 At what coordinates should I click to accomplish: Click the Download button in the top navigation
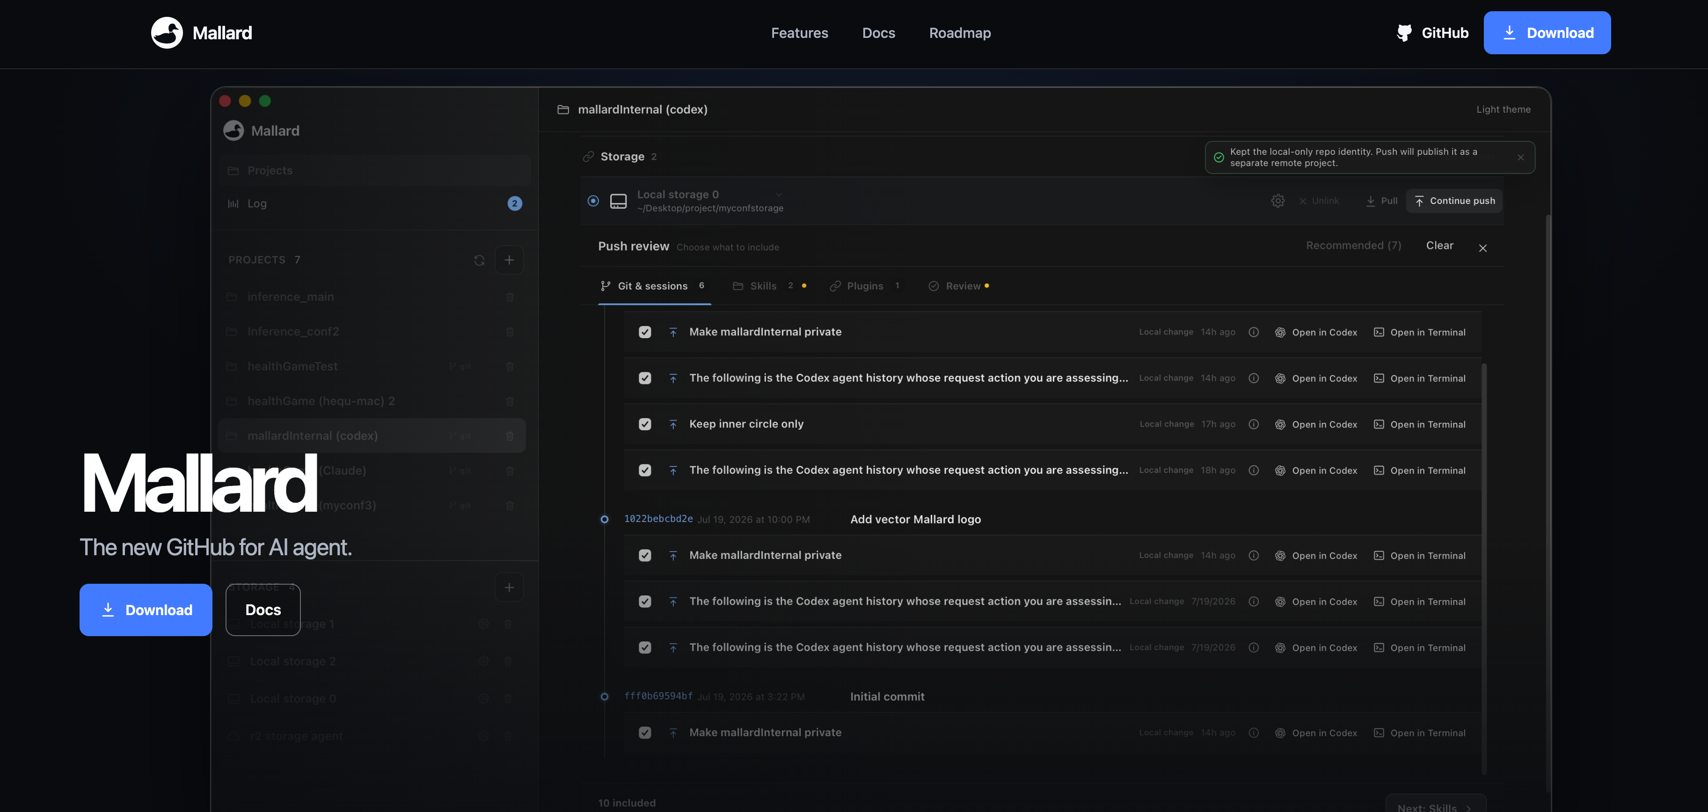tap(1547, 32)
